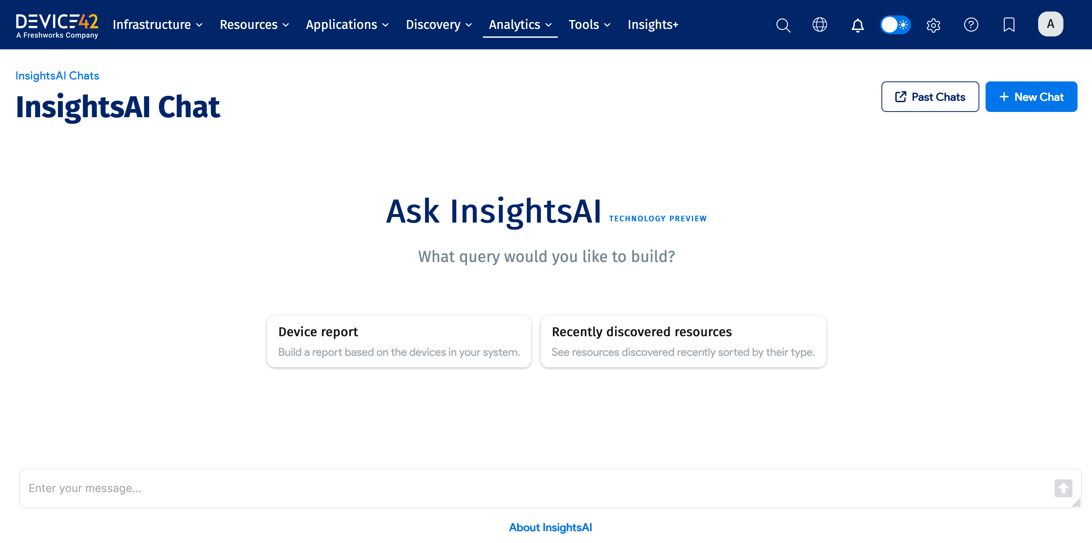
Task: Click the About InsightsAI link
Action: coord(550,527)
